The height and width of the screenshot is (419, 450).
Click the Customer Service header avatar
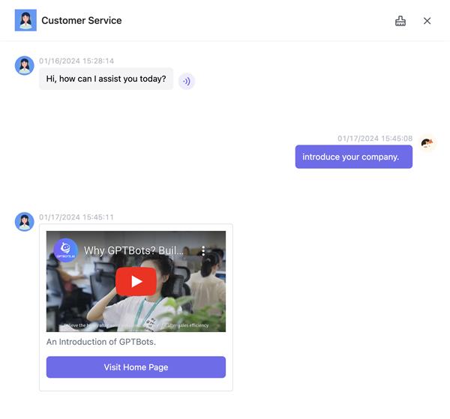tap(25, 20)
